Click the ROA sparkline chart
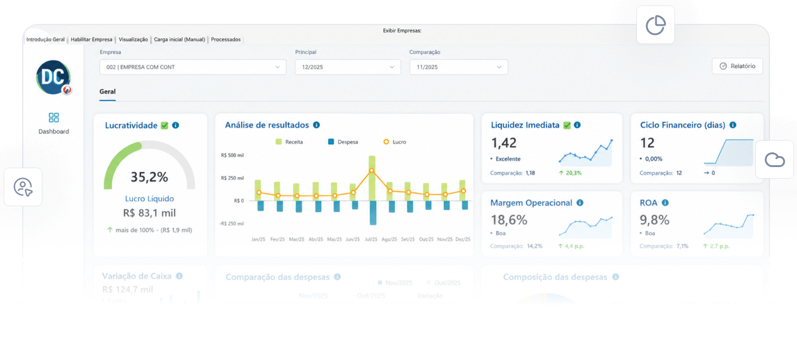Viewport: 797px width, 350px height. coord(728,226)
